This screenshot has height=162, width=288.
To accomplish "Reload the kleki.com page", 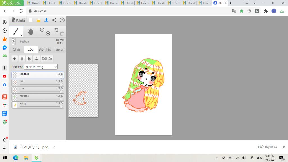I will pyautogui.click(x=21, y=11).
